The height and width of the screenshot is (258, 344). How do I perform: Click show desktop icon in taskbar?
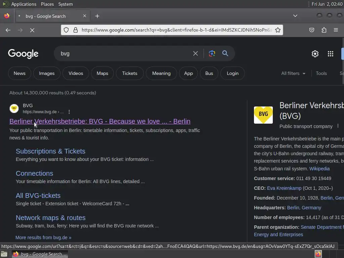point(4,254)
